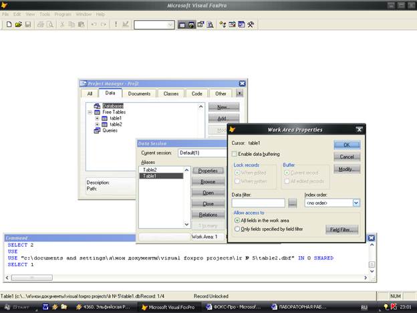Open the Current session Default(1) combo box
This screenshot has width=417, height=313.
(x=202, y=153)
